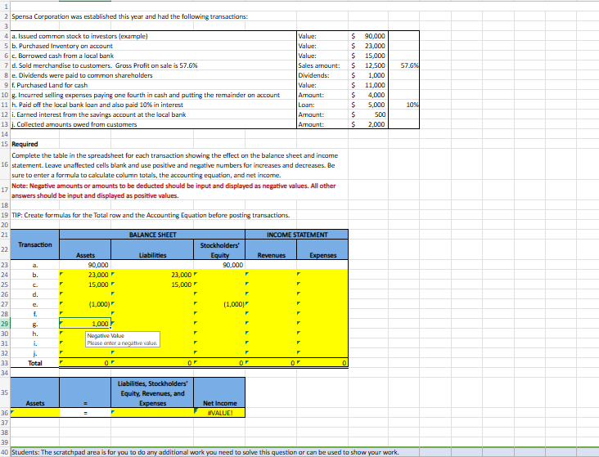Click 'e. Dividends were paid' description
Screen dimensions: 599x457
pos(82,75)
